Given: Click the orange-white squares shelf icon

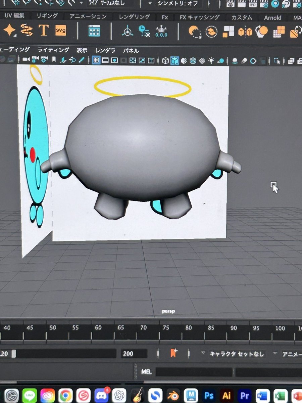Looking at the screenshot, I should click(229, 32).
